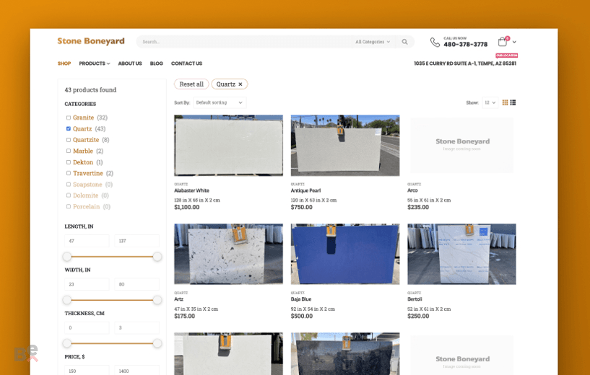Viewport: 590px width, 375px height.
Task: Click the Price maximum field showing 1400
Action: [137, 371]
